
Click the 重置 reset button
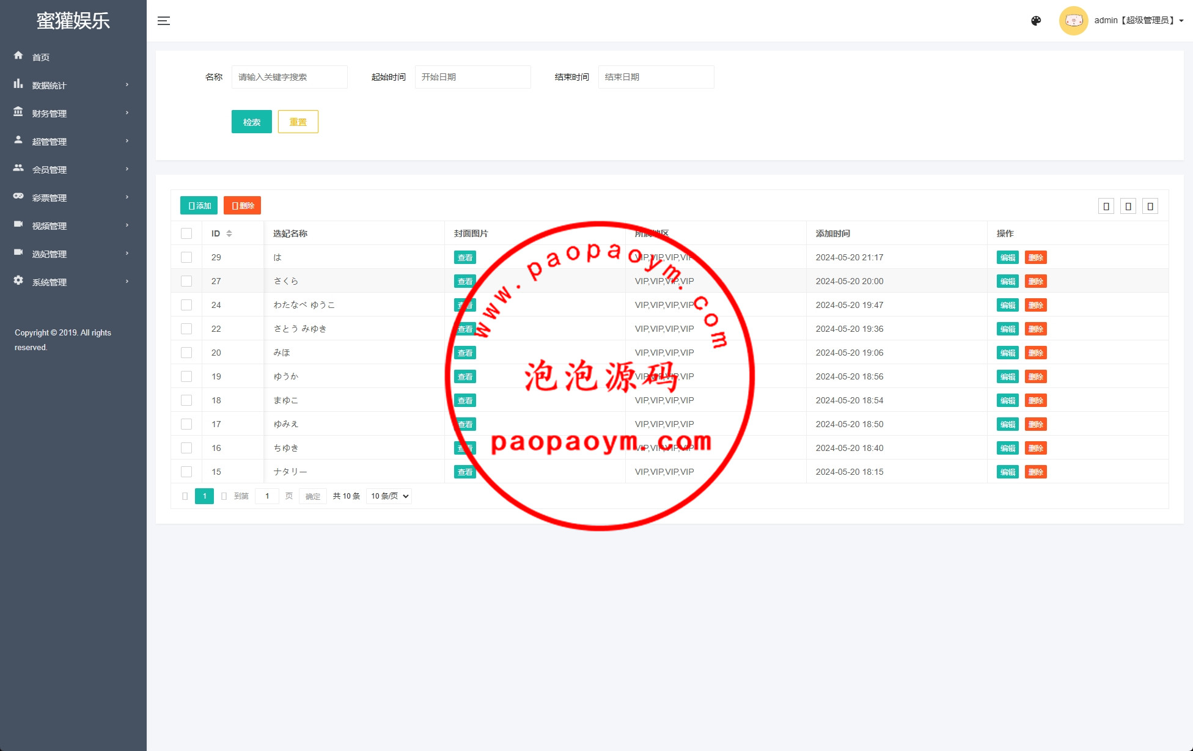(298, 122)
